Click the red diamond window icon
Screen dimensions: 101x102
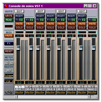(x=6, y=6)
